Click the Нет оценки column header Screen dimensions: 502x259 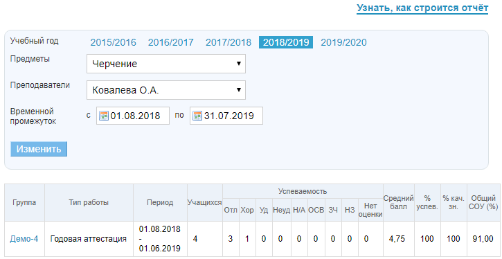(x=370, y=210)
